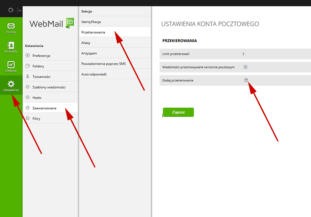
Task: Click the Hasło gear icon
Action: [x=28, y=97]
